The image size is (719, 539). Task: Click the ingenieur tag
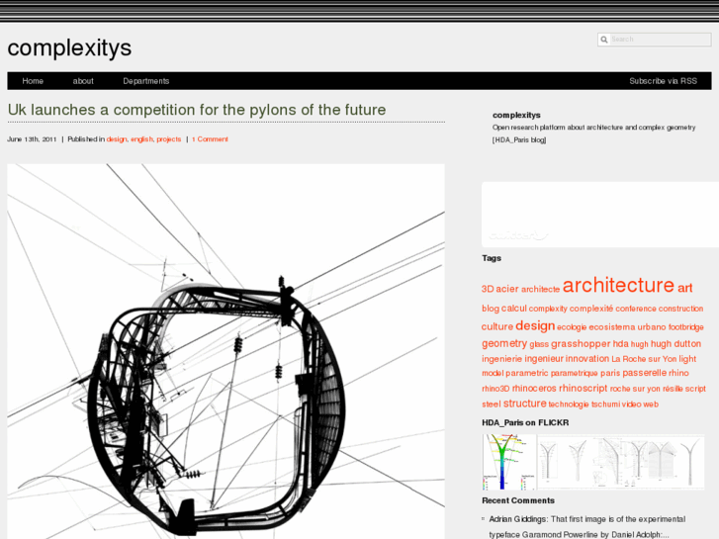543,359
